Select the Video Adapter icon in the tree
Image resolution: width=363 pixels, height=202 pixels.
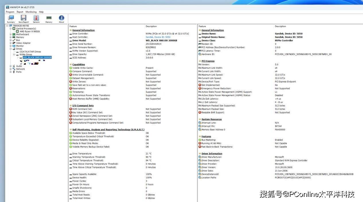coord(14,43)
